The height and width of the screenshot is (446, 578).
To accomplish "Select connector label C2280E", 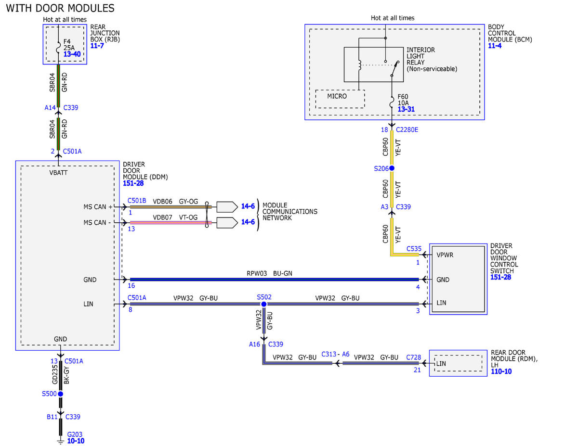I will click(407, 130).
